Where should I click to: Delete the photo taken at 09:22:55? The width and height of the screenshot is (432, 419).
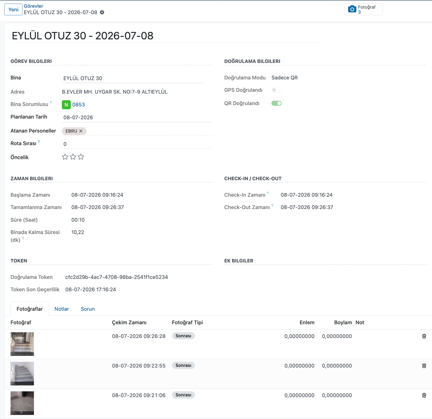(424, 366)
